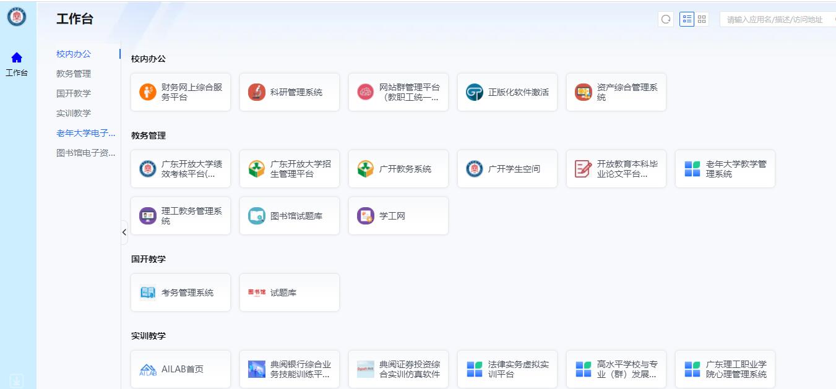The image size is (836, 389).
Task: Open the 财务网上综合服务平台 app icon
Action: [x=148, y=92]
